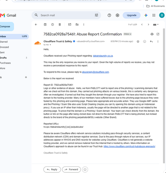
Task: Click the Gmail logo
Action: click(8, 15)
